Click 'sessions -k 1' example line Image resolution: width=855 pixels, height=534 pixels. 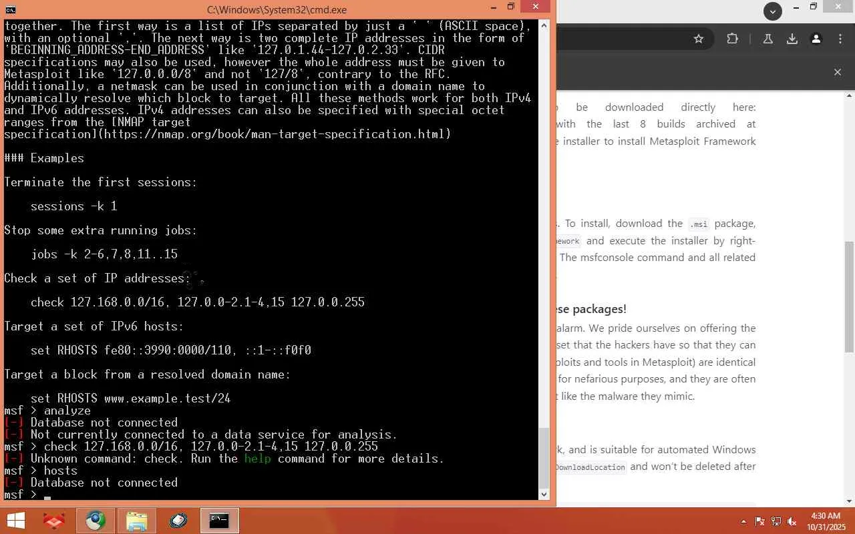point(74,206)
